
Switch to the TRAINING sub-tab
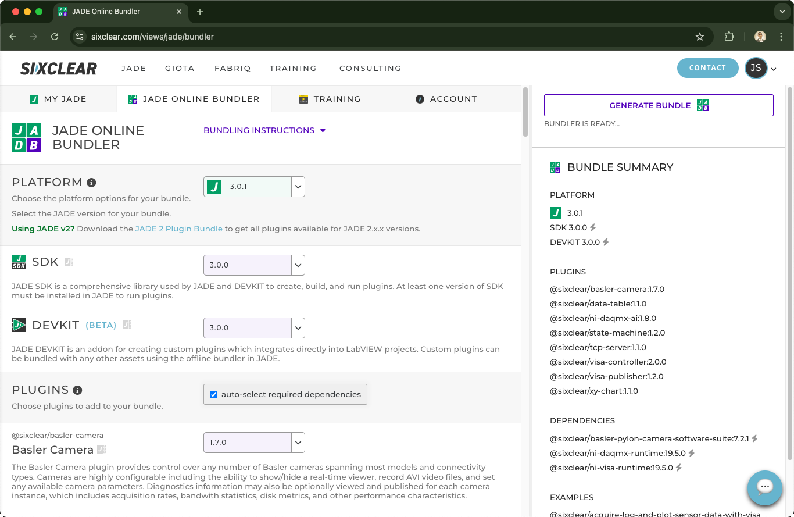(x=330, y=99)
